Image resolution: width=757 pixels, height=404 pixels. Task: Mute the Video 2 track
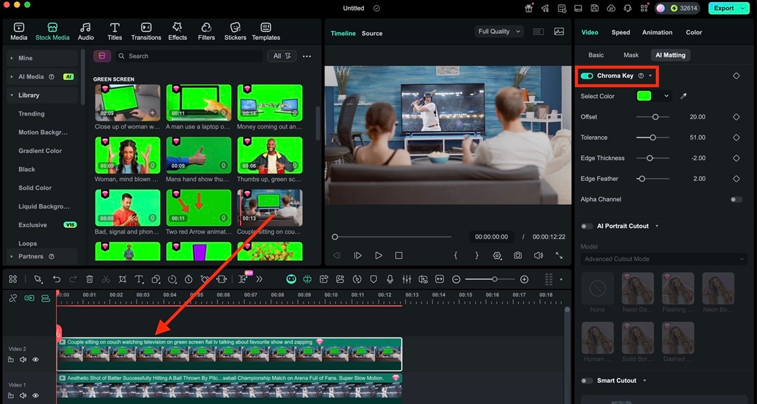pos(23,360)
